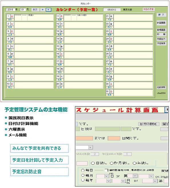
Task: Click the 外部出力 export button
Action: pyautogui.click(x=161, y=39)
